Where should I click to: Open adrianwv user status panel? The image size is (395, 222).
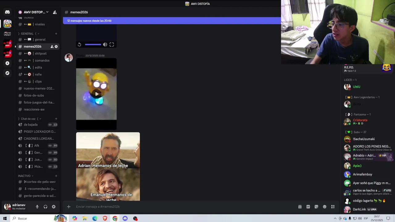click(19, 207)
